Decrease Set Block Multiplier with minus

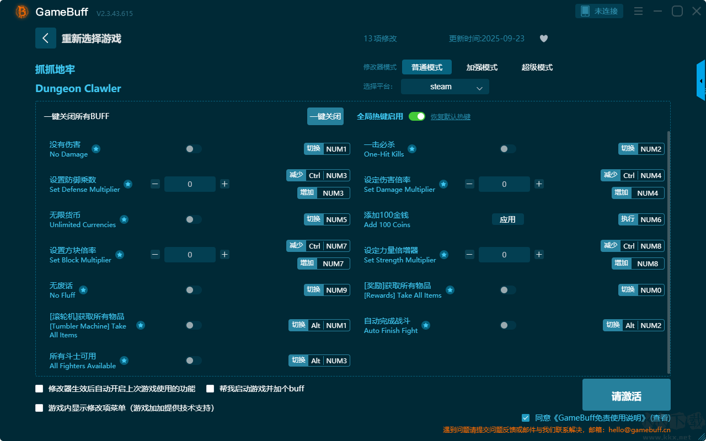(156, 255)
